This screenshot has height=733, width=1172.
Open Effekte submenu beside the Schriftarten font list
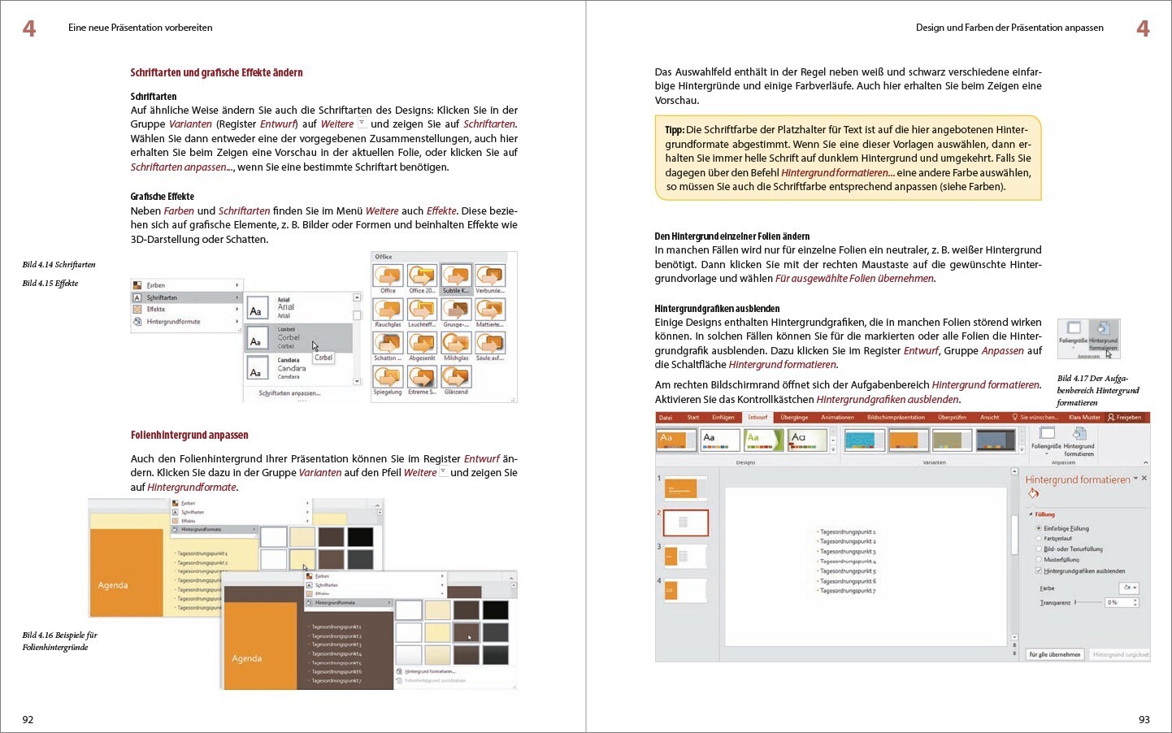(187, 310)
